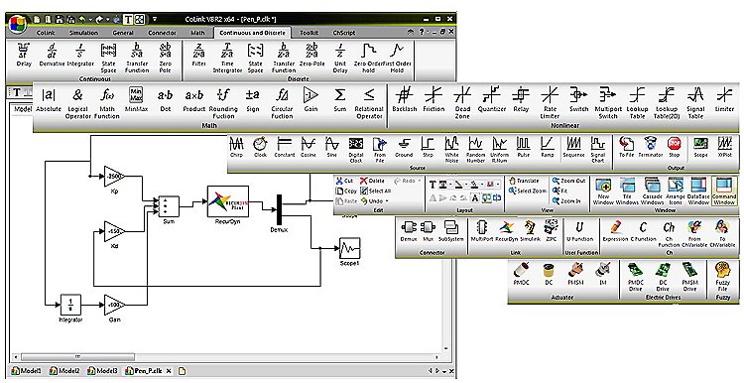The image size is (744, 383).
Task: Open the Undo dropdown arrow
Action: (387, 201)
